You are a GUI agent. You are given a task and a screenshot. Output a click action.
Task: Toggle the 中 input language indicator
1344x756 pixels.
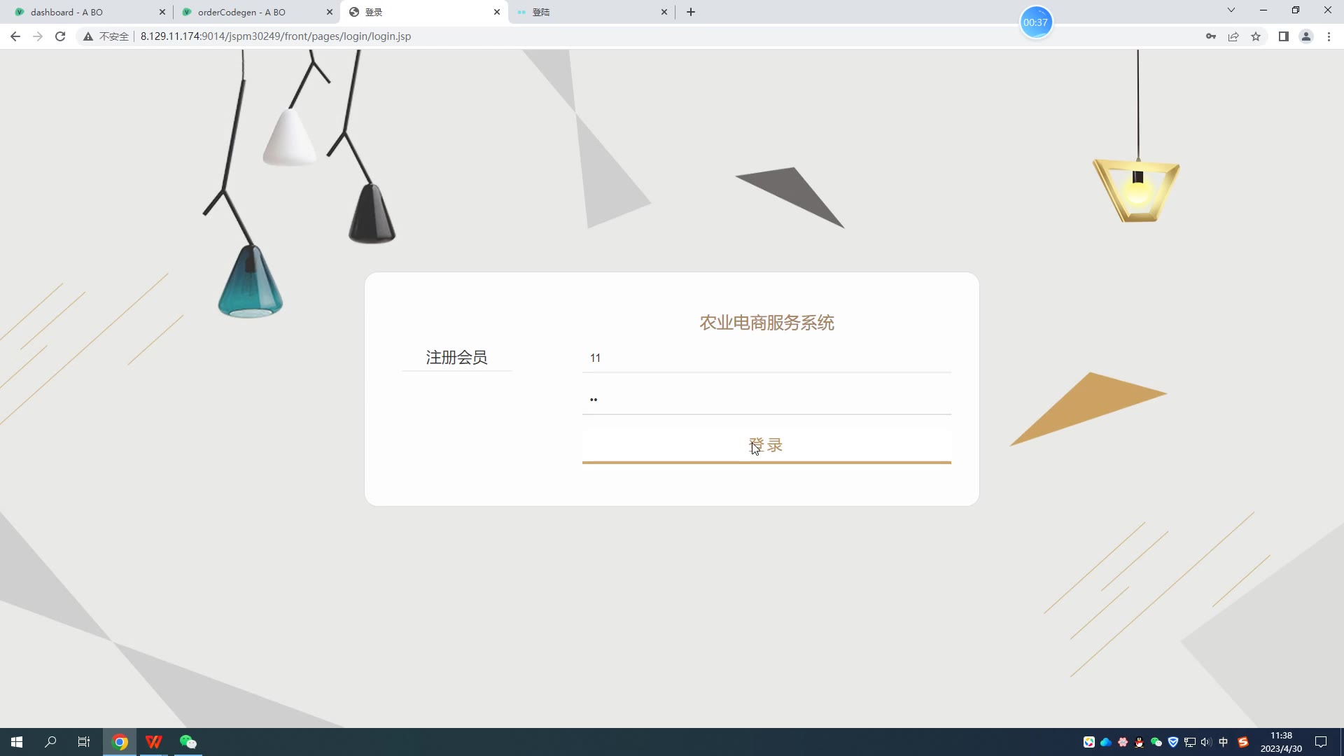pyautogui.click(x=1224, y=742)
